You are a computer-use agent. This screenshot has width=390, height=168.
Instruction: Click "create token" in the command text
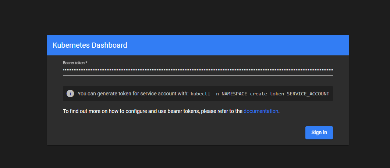tap(267, 94)
